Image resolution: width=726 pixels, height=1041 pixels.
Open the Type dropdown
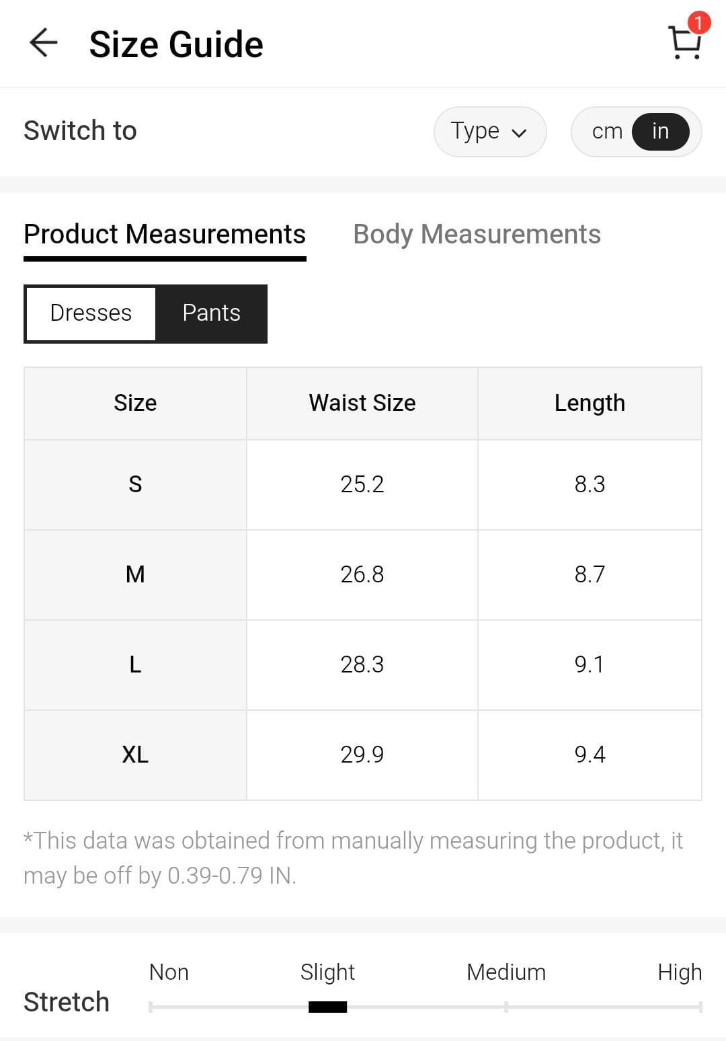[x=489, y=131]
